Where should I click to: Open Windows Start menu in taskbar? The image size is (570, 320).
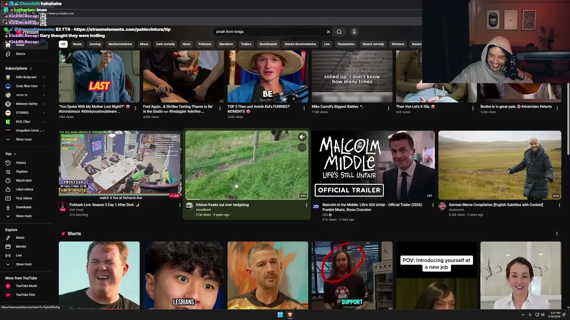[280, 315]
